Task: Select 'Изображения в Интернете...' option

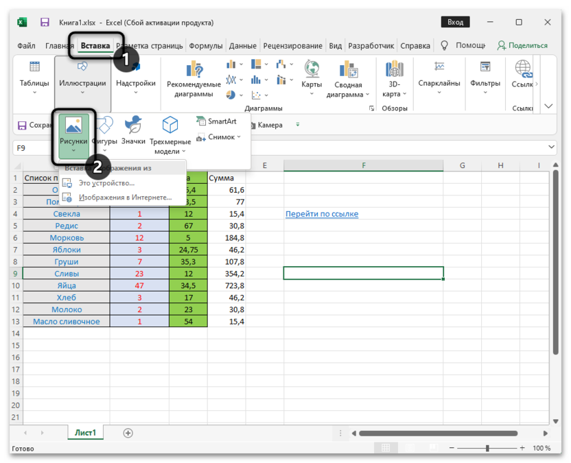Action: [124, 198]
